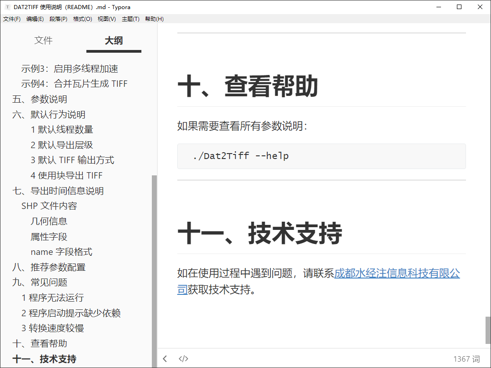491x368 pixels.
Task: Jump to outline item 示例3：启用多线程加速
Action: pos(70,69)
